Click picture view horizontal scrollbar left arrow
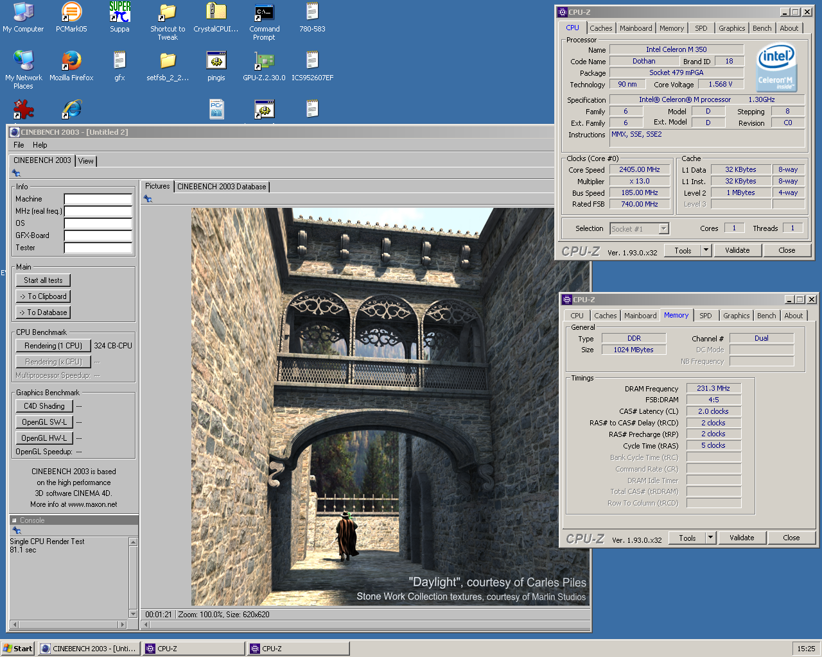This screenshot has height=657, width=822. click(146, 624)
